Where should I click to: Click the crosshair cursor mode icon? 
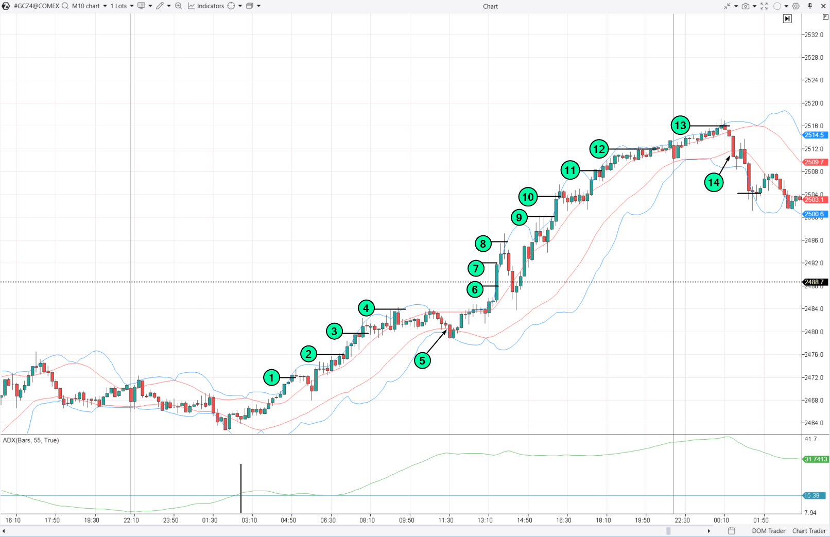(231, 6)
